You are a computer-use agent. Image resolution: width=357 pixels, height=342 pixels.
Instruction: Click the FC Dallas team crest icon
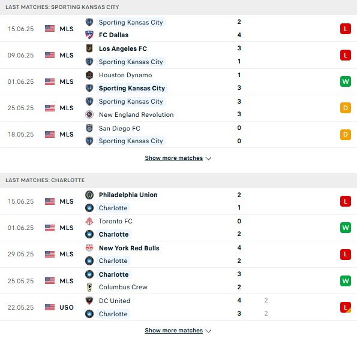[x=89, y=35]
